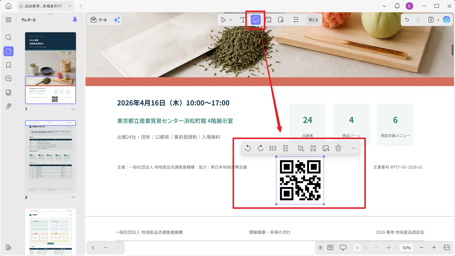Image resolution: width=455 pixels, height=256 pixels.
Task: Toggle fit width view
Action: (x=447, y=247)
